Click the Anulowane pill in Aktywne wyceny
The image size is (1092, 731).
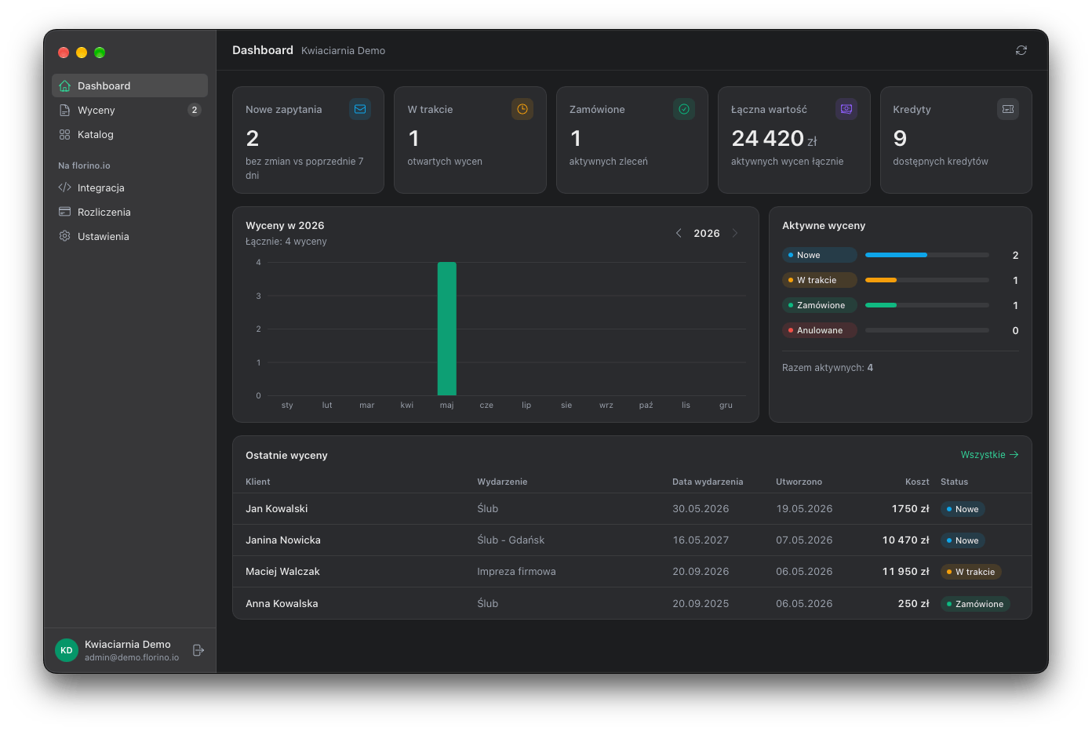click(x=820, y=330)
